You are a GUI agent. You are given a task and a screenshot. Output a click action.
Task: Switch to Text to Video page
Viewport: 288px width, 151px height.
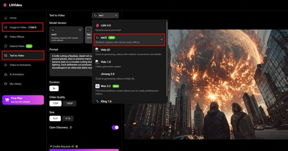click(x=22, y=55)
